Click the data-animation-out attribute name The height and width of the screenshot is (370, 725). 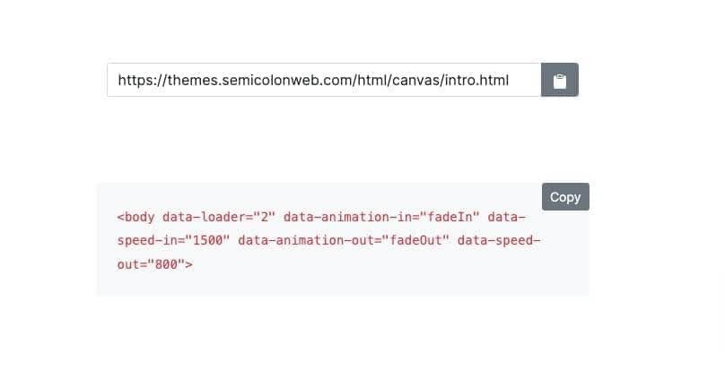[306, 241]
